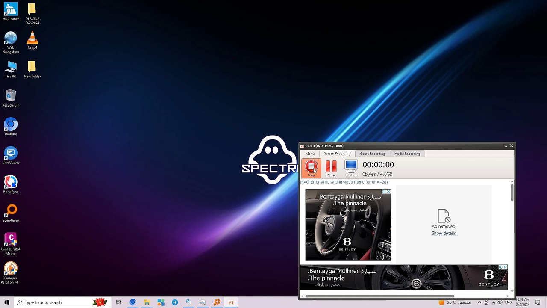547x308 pixels.
Task: Select the UltraViewer desktop shortcut
Action: pyautogui.click(x=11, y=156)
